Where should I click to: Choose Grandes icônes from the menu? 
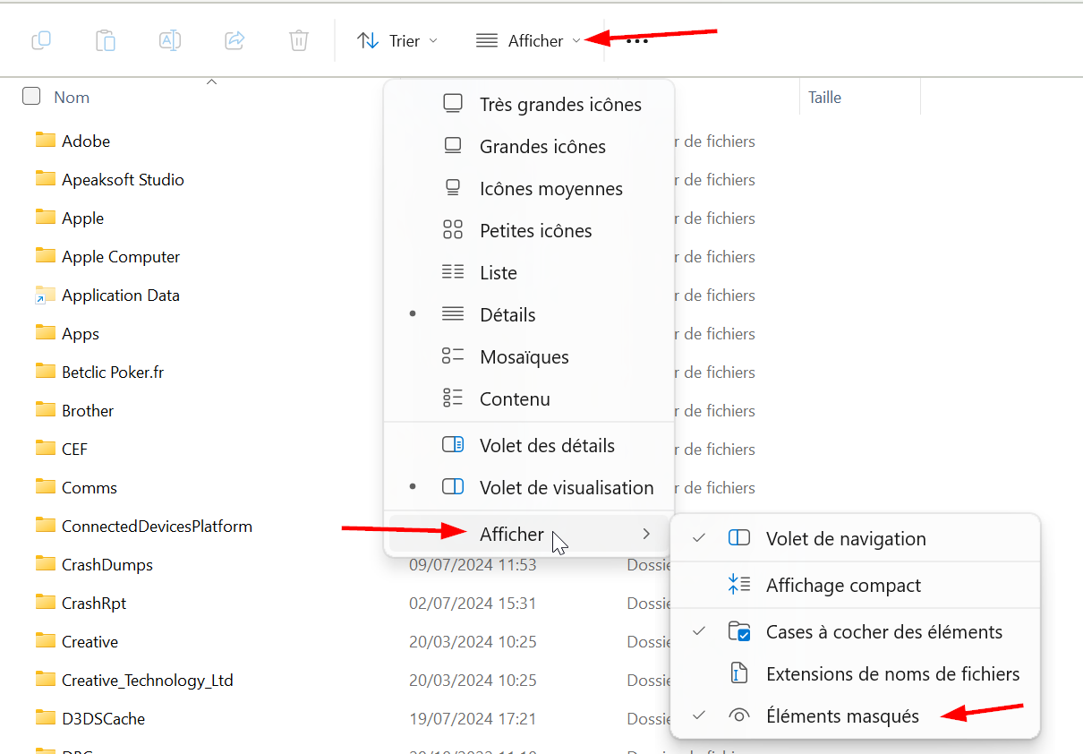click(542, 146)
